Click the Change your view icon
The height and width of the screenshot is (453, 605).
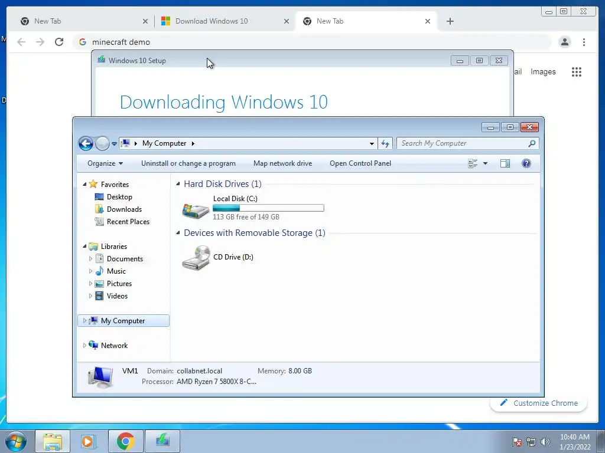[473, 163]
